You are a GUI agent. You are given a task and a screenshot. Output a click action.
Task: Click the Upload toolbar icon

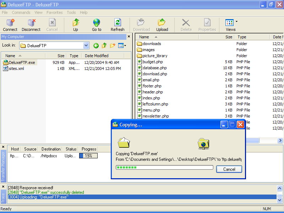click(162, 23)
